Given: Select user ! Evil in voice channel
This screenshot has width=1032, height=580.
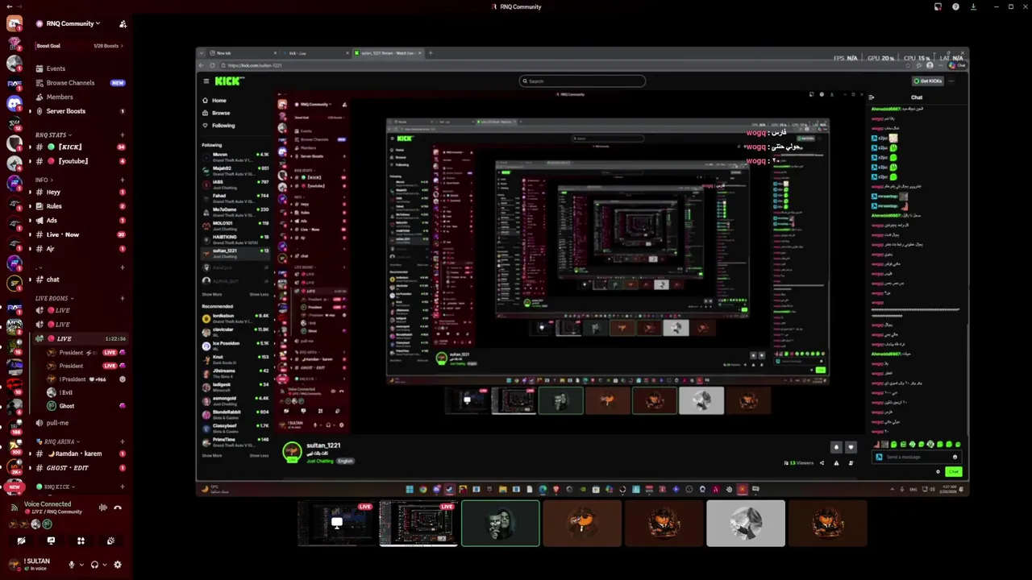Looking at the screenshot, I should [85, 392].
